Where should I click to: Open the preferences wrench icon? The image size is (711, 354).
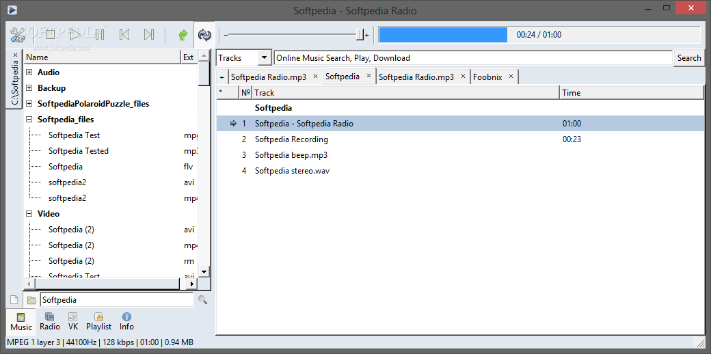[x=18, y=34]
